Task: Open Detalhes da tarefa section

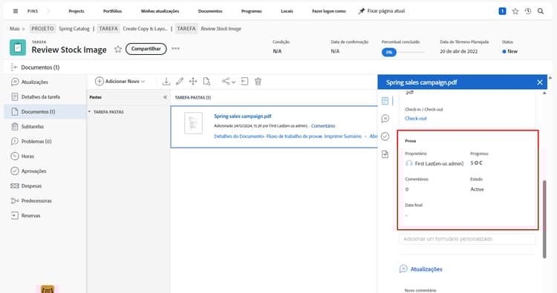Action: (x=41, y=97)
